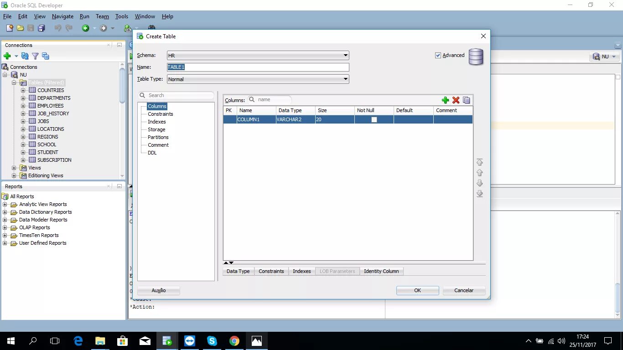Switch to the Data Type tab
The height and width of the screenshot is (350, 623).
click(238, 271)
